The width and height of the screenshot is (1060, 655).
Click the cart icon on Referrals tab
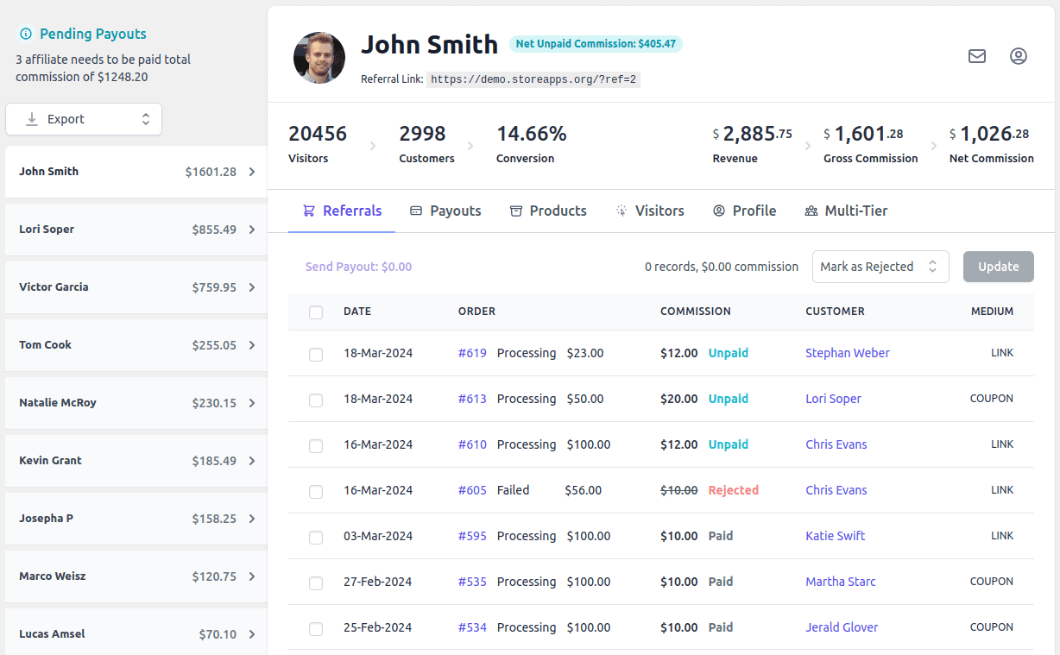tap(309, 211)
